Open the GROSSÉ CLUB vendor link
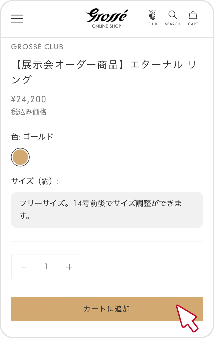This screenshot has height=338, width=214. coord(37,47)
